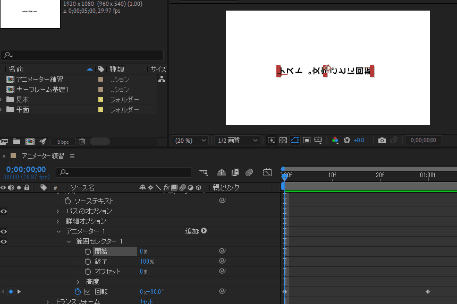
Task: Toggle keyframe diamond at current time for 回転
Action: [x=11, y=291]
